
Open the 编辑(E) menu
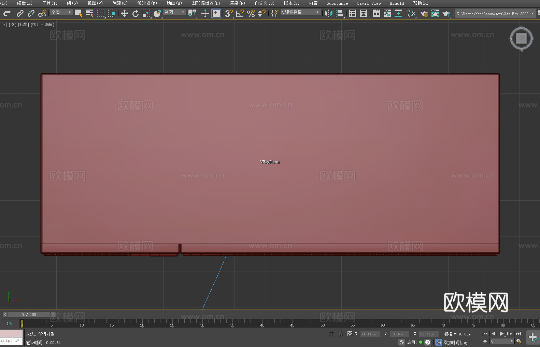25,3
